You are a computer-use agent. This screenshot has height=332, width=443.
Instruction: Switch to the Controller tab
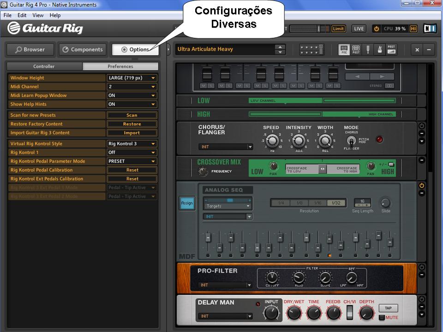click(x=44, y=66)
